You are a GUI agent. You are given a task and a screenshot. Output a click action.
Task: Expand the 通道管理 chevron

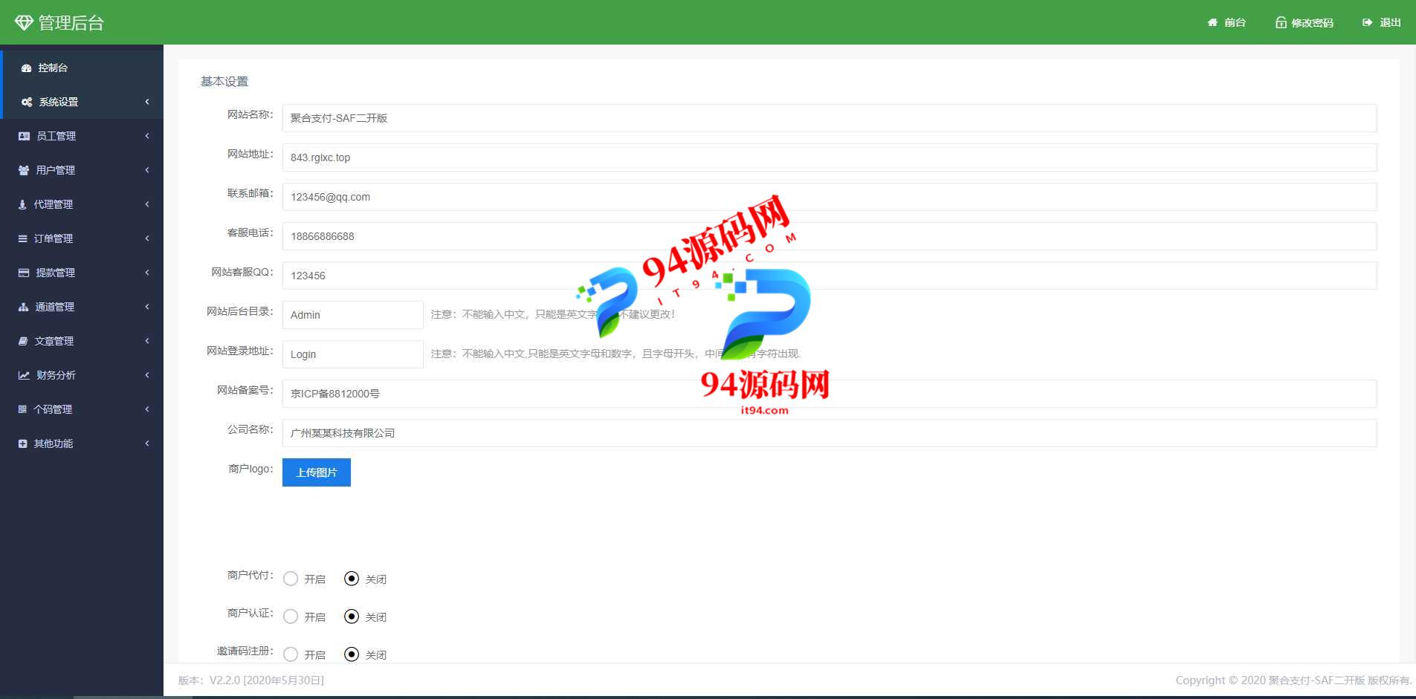(x=147, y=307)
